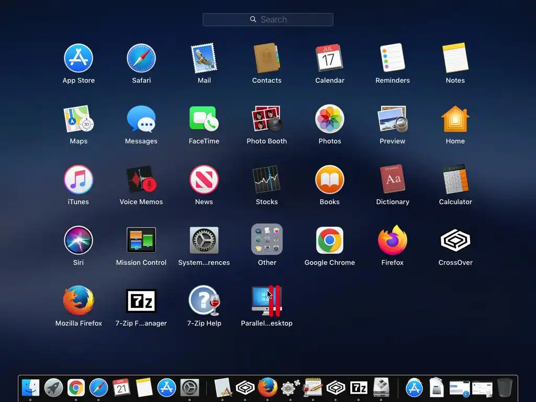Activate Siri from Launchpad
Viewport: 536px width, 402px height.
tap(79, 240)
